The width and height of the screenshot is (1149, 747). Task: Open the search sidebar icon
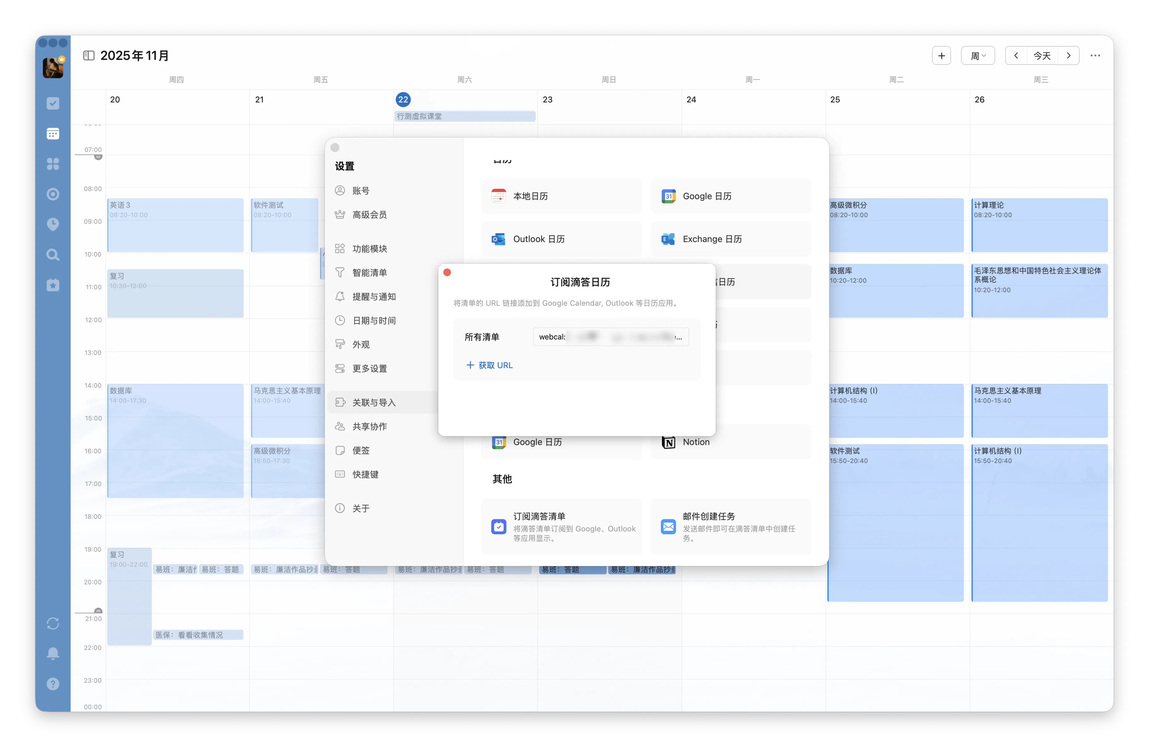pyautogui.click(x=53, y=255)
